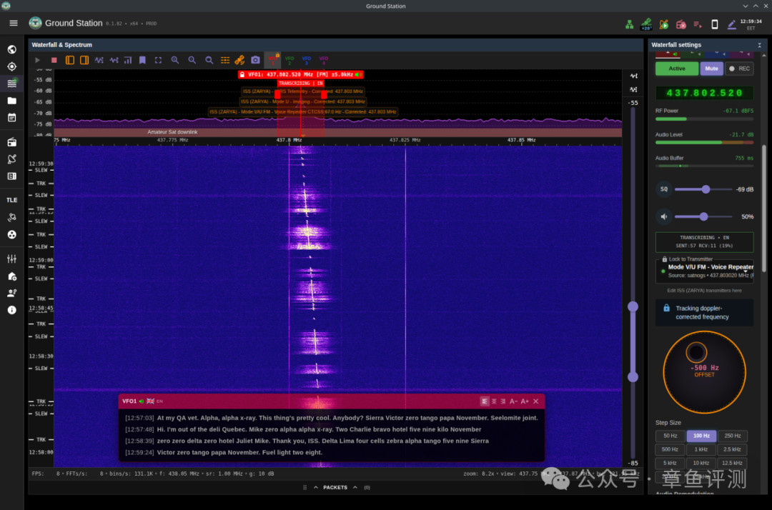
Task: Select 250 Hz step size
Action: pos(733,436)
